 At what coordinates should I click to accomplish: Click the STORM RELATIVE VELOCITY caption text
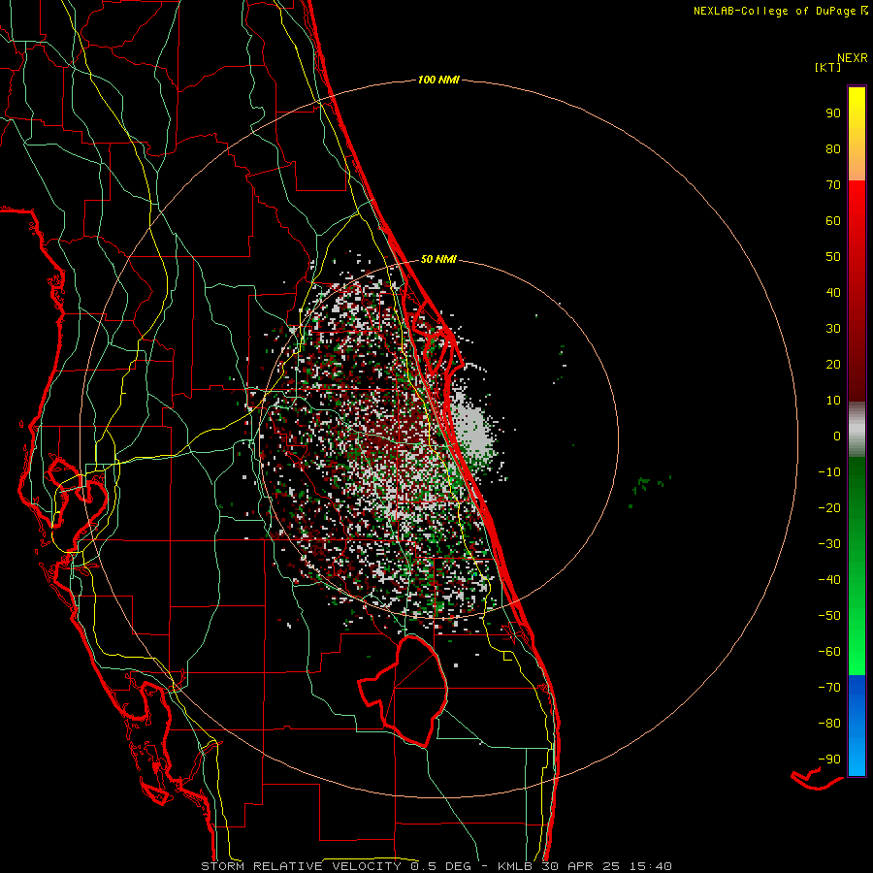301,866
